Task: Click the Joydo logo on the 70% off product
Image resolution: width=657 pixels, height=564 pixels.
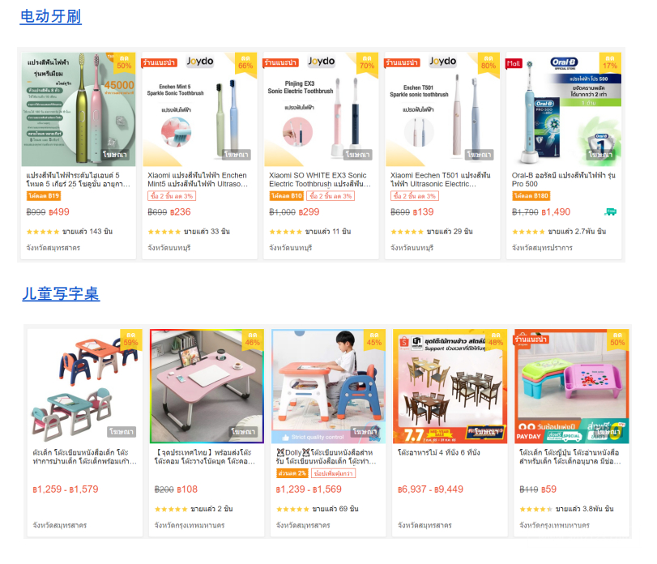Action: pos(322,61)
